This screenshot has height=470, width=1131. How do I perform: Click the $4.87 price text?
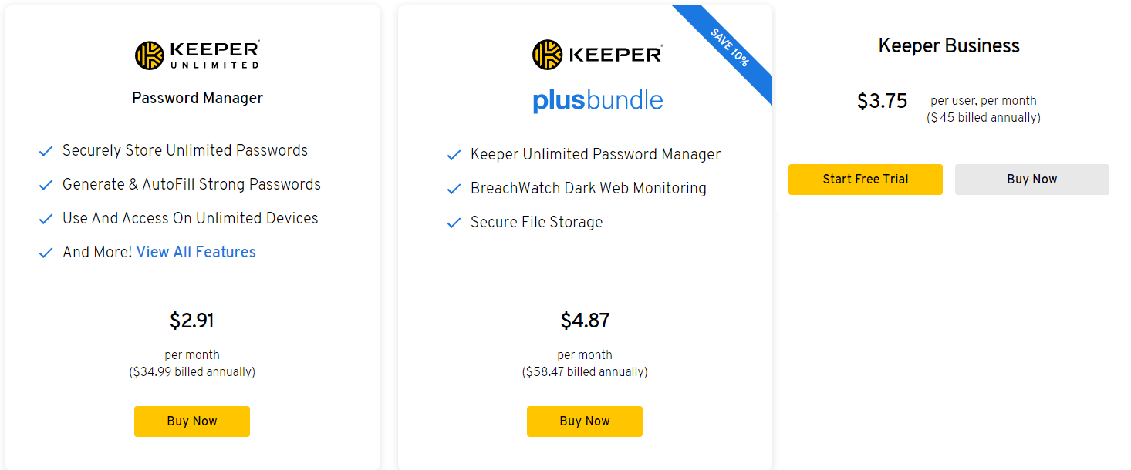(x=585, y=321)
